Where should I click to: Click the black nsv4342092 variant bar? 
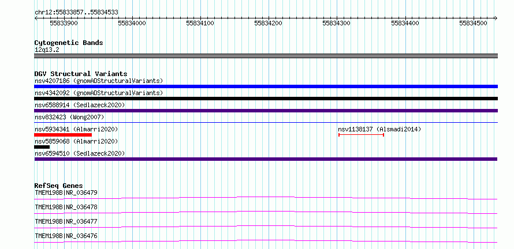point(266,99)
